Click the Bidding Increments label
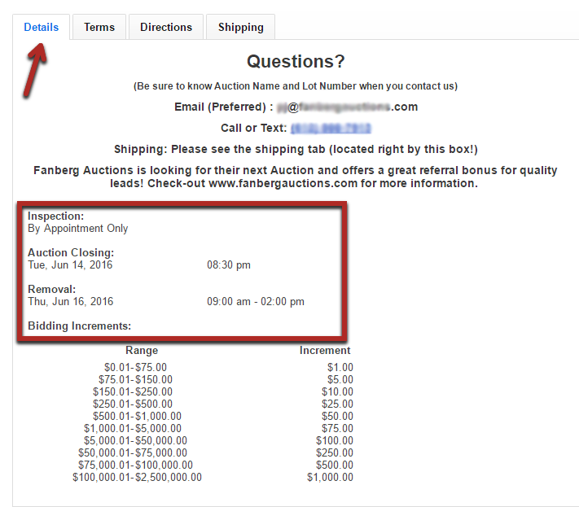This screenshot has height=507, width=579. (79, 326)
